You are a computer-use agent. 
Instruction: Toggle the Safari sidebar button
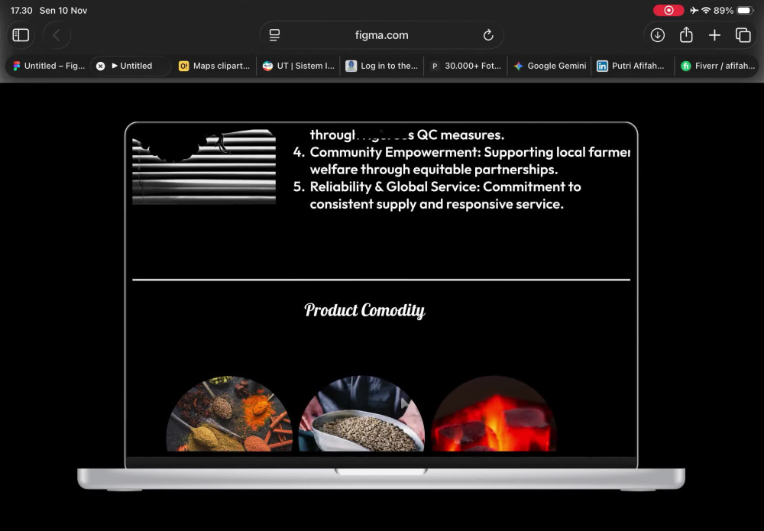[21, 35]
